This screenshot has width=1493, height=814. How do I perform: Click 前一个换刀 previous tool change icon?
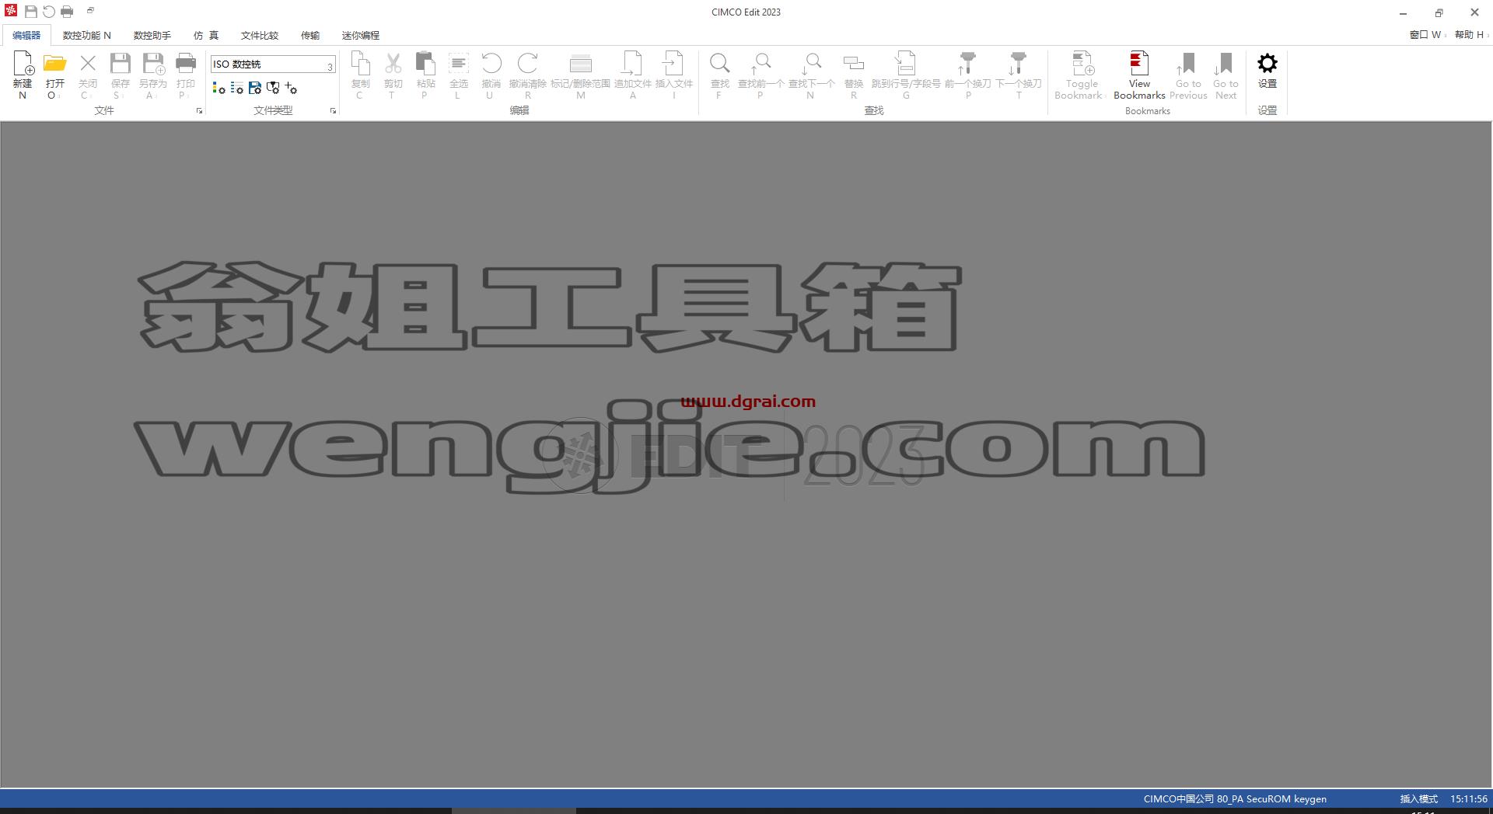pyautogui.click(x=967, y=64)
